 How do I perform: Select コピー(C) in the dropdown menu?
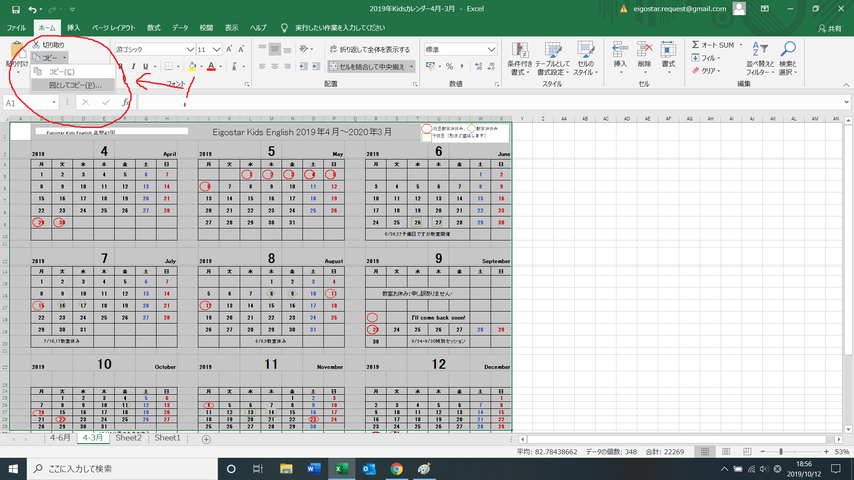(x=73, y=72)
